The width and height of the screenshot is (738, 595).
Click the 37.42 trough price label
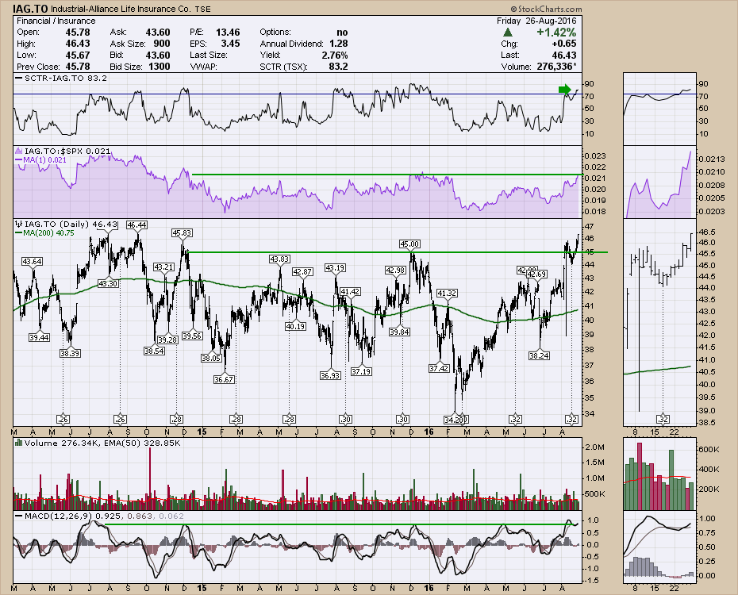click(439, 368)
